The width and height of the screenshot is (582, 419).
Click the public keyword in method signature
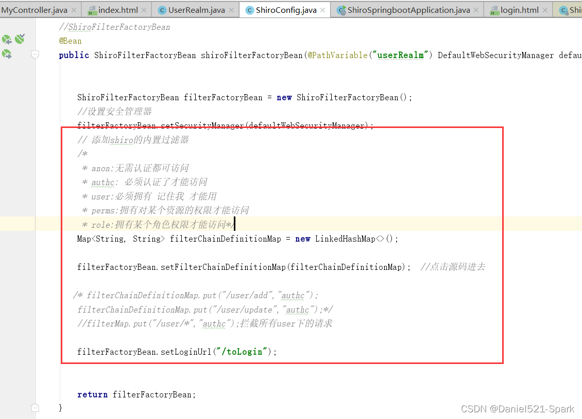pos(74,55)
